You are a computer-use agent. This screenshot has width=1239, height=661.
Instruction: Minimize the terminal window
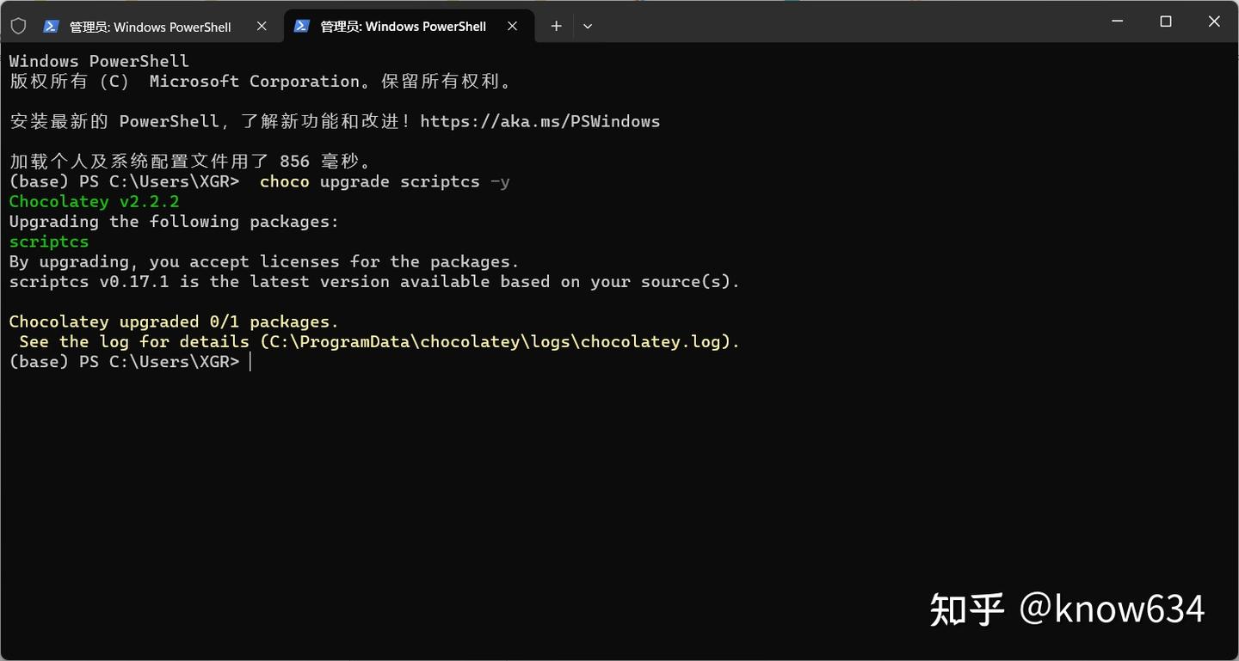1116,21
